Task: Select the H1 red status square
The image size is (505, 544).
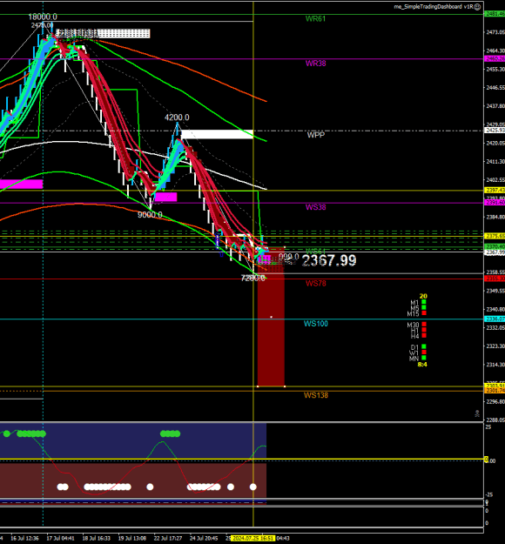Action: (x=424, y=330)
